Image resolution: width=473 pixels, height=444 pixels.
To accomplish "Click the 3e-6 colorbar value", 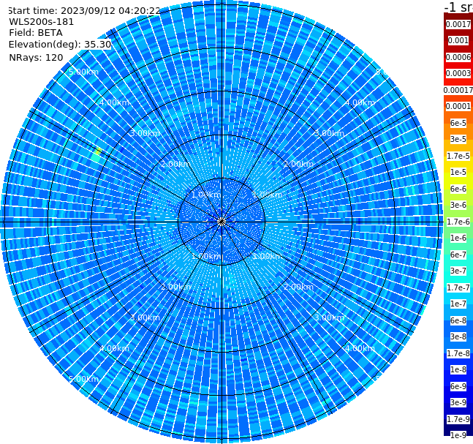I will click(x=458, y=205).
